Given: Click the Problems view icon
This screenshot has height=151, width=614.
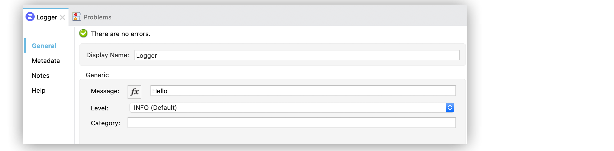Looking at the screenshot, I should tap(77, 17).
